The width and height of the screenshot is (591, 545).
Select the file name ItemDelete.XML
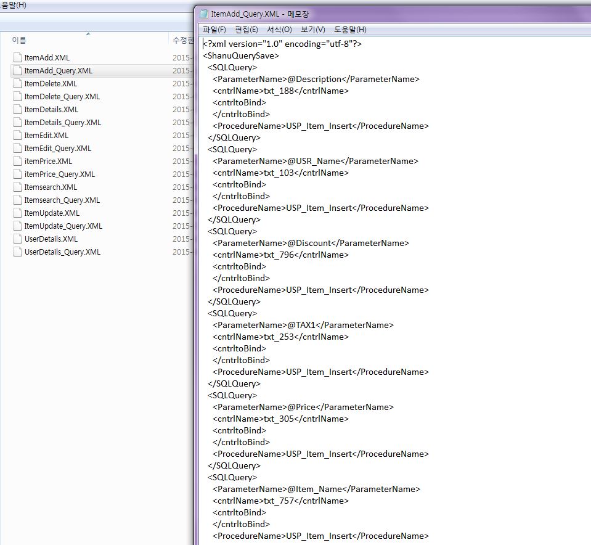tap(51, 83)
